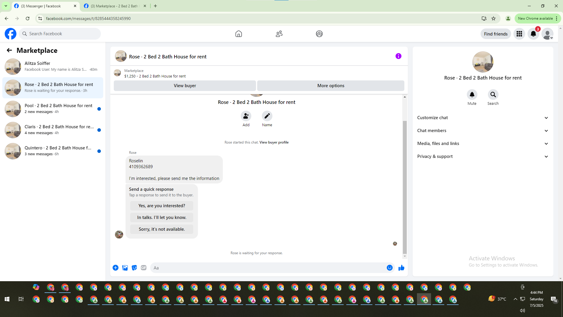Click the GIF chooser icon
This screenshot has width=563, height=317.
click(x=143, y=268)
